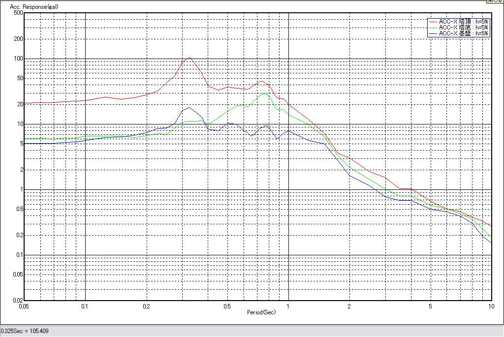Screen dimensions: 504x337
Task: Click the 100 tick label on response axis
Action: tap(19, 59)
